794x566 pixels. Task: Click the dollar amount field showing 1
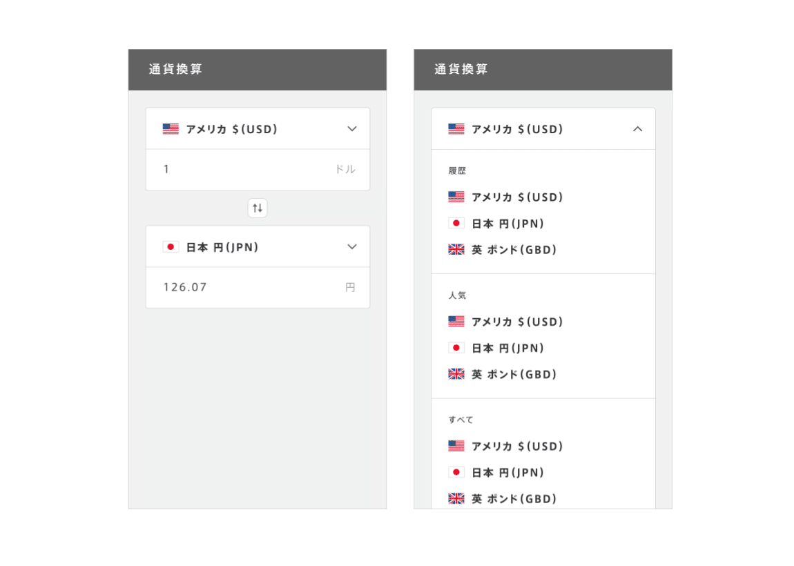point(258,170)
